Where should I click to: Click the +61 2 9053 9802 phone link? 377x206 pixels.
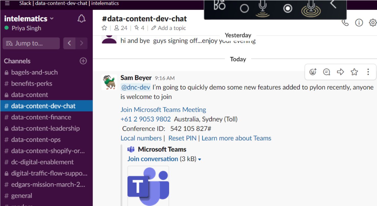(x=145, y=119)
